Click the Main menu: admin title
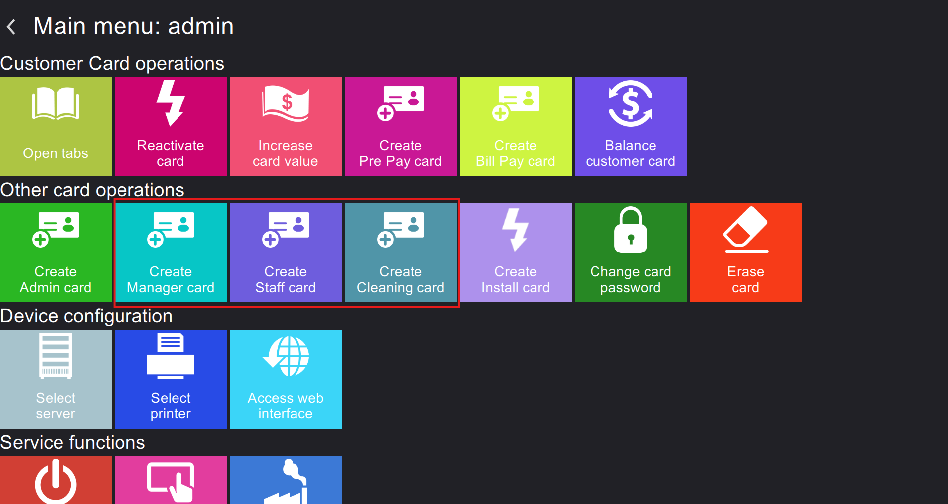Image resolution: width=948 pixels, height=504 pixels. click(133, 26)
